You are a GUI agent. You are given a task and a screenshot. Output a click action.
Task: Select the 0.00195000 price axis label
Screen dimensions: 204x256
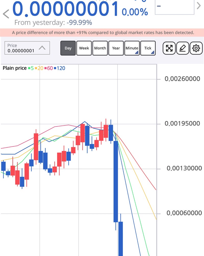[182, 124]
